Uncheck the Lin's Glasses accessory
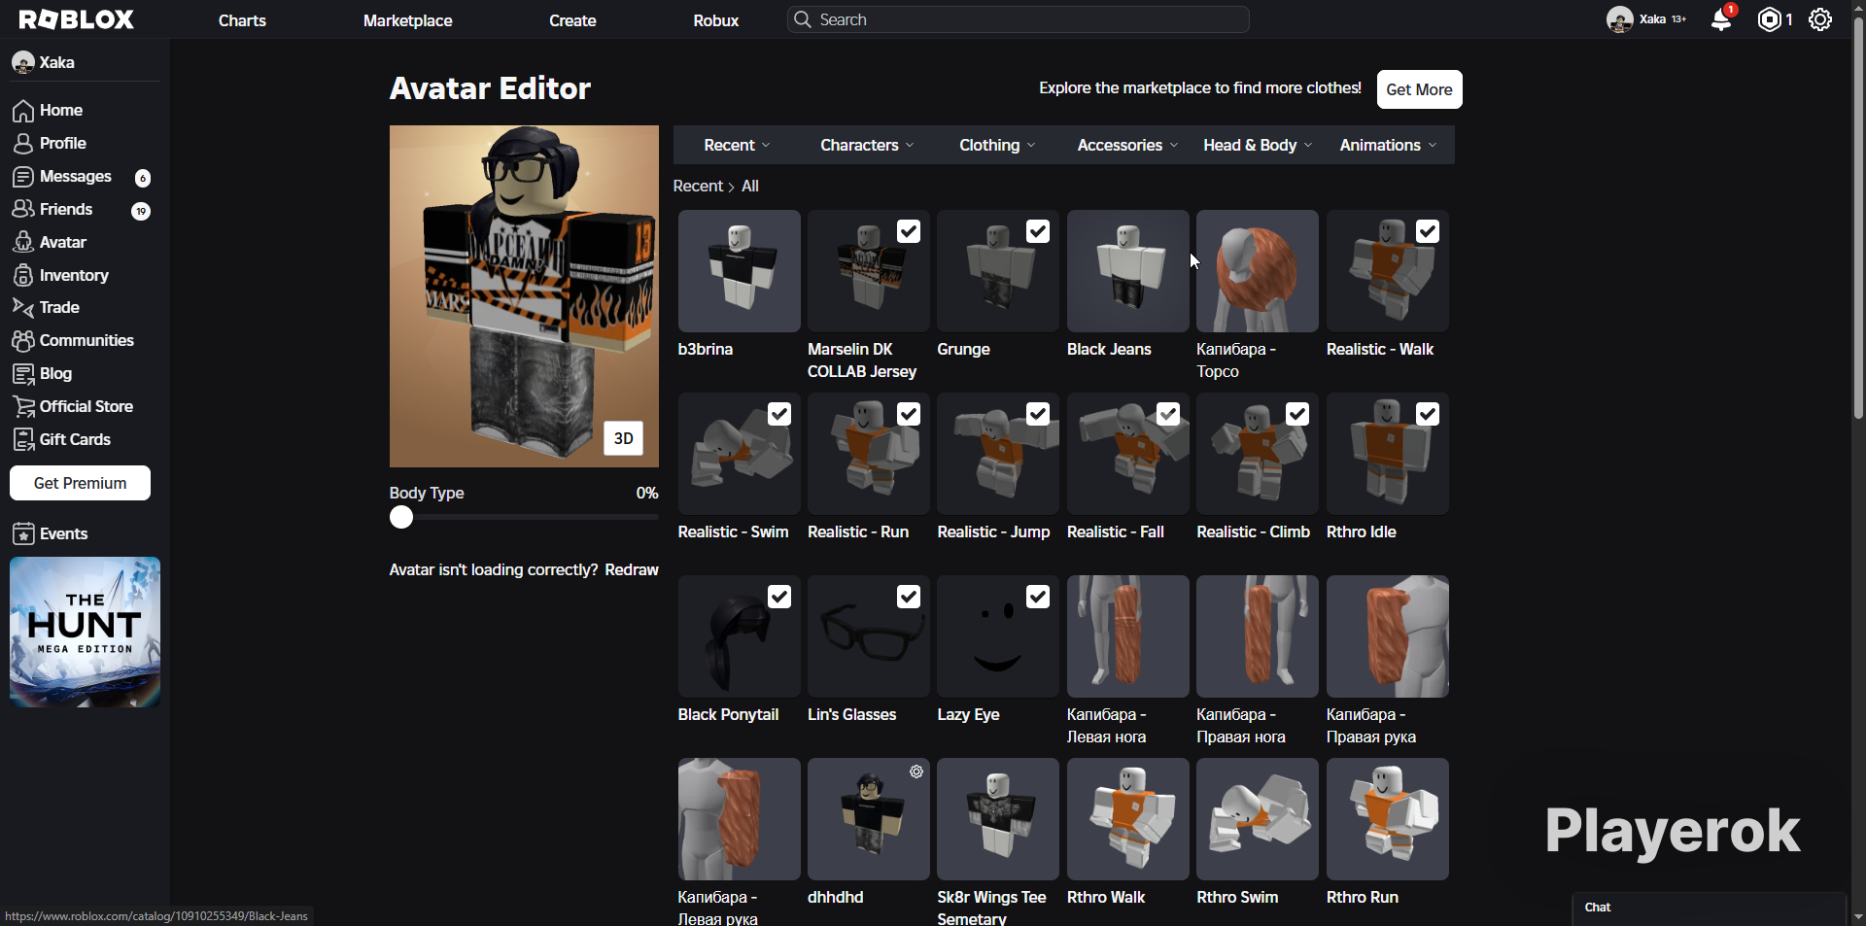Viewport: 1866px width, 926px height. coord(909,597)
